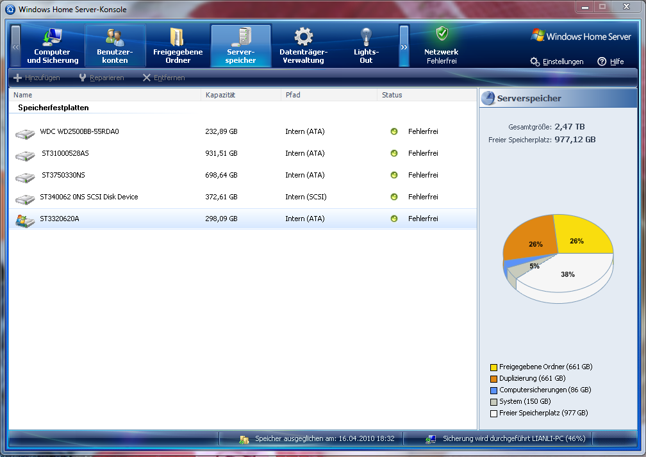The image size is (646, 457).
Task: Click the green status light for ST340062 0NS
Action: (x=394, y=197)
